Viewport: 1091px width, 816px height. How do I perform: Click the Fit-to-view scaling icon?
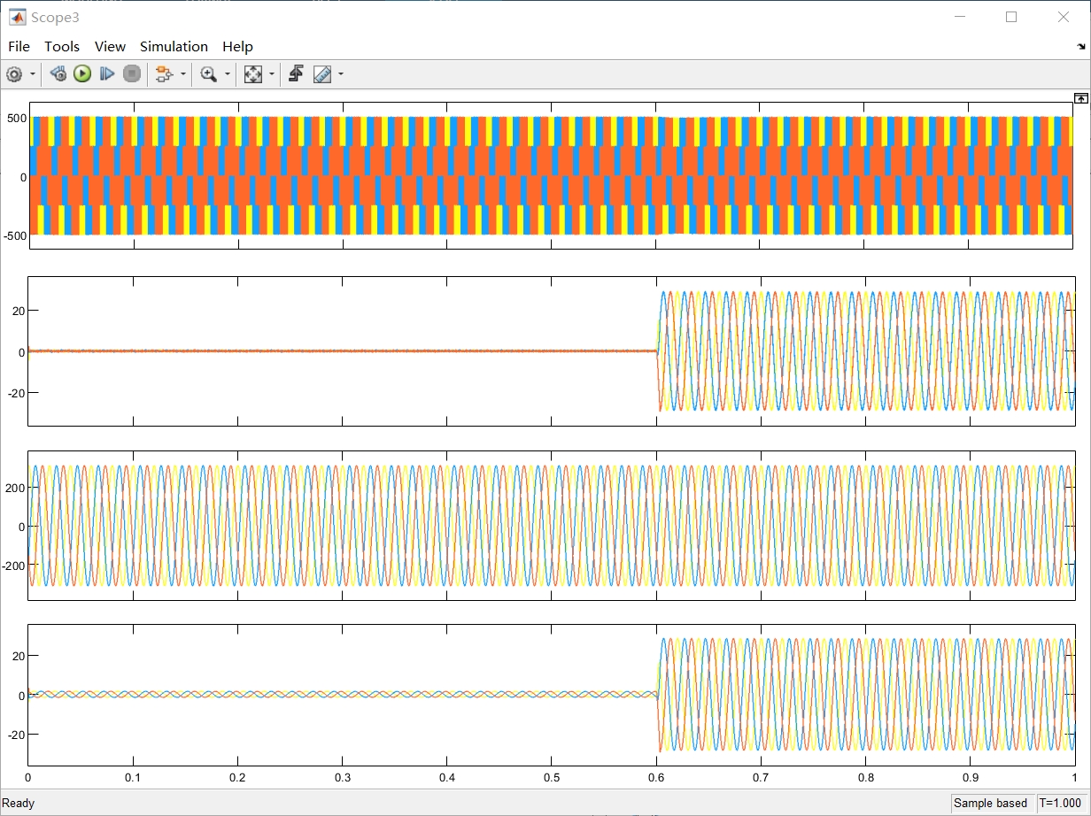point(252,74)
